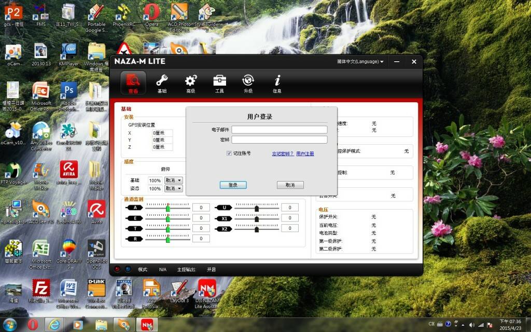Open the FTP Voyager desktop icon
531x332 pixels.
pyautogui.click(x=13, y=173)
